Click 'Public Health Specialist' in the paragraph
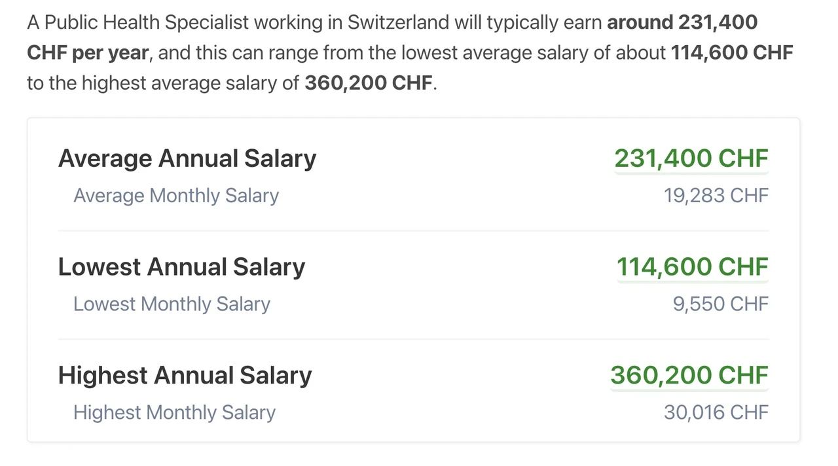The width and height of the screenshot is (838, 466). click(x=147, y=23)
